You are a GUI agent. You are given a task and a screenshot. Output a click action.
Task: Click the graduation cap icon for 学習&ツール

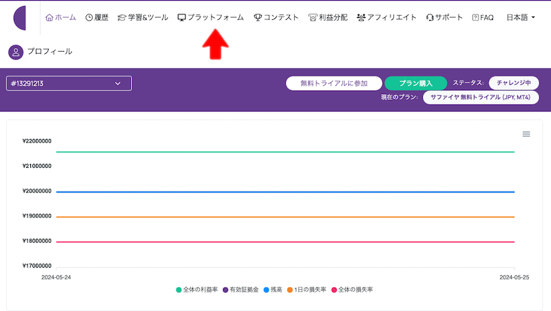122,18
